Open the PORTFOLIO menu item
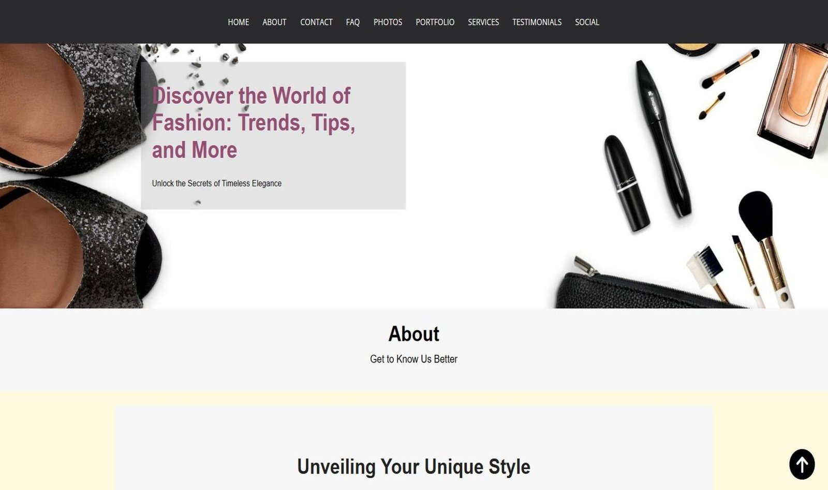This screenshot has width=828, height=490. 435,22
